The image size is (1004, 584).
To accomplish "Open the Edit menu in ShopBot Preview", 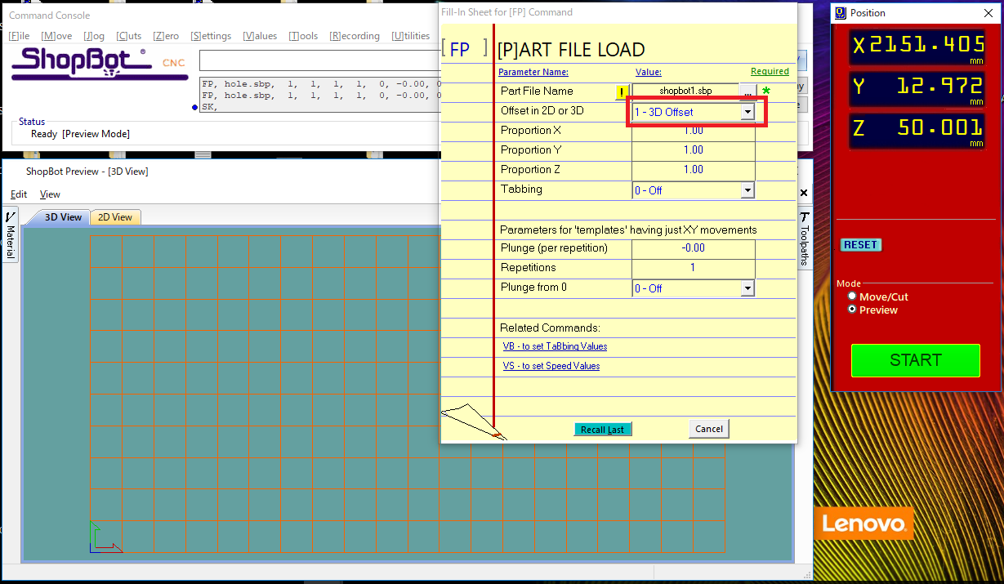I will tap(19, 194).
